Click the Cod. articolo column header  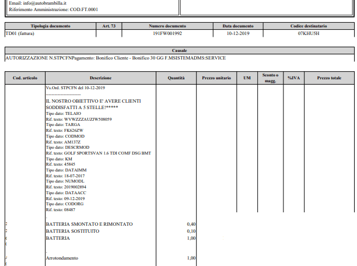25,78
